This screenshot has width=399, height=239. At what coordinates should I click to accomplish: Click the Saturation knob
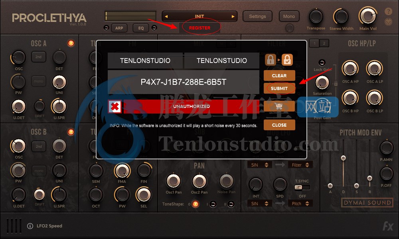(322, 82)
